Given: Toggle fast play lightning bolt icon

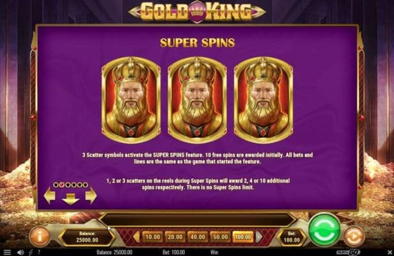Looking at the screenshot, I should pyautogui.click(x=31, y=252).
